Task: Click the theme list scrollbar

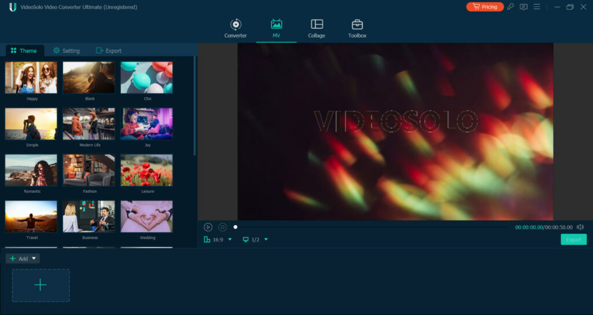Action: pyautogui.click(x=195, y=106)
